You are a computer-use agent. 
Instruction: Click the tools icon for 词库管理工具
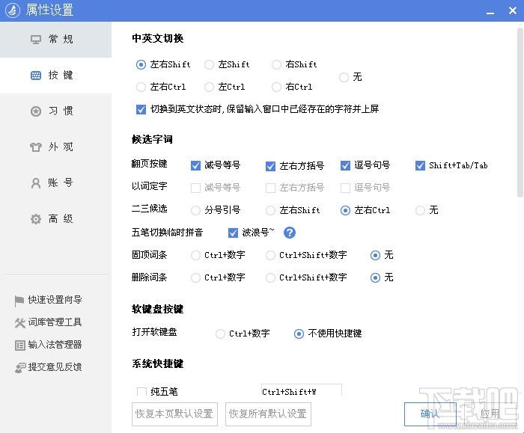[x=19, y=322]
